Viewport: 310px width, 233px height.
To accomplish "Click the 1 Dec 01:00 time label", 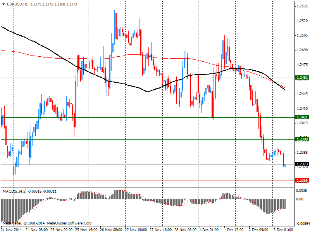I will 209,230.
